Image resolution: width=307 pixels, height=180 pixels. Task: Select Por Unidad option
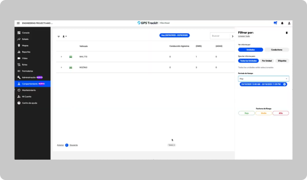(x=267, y=61)
